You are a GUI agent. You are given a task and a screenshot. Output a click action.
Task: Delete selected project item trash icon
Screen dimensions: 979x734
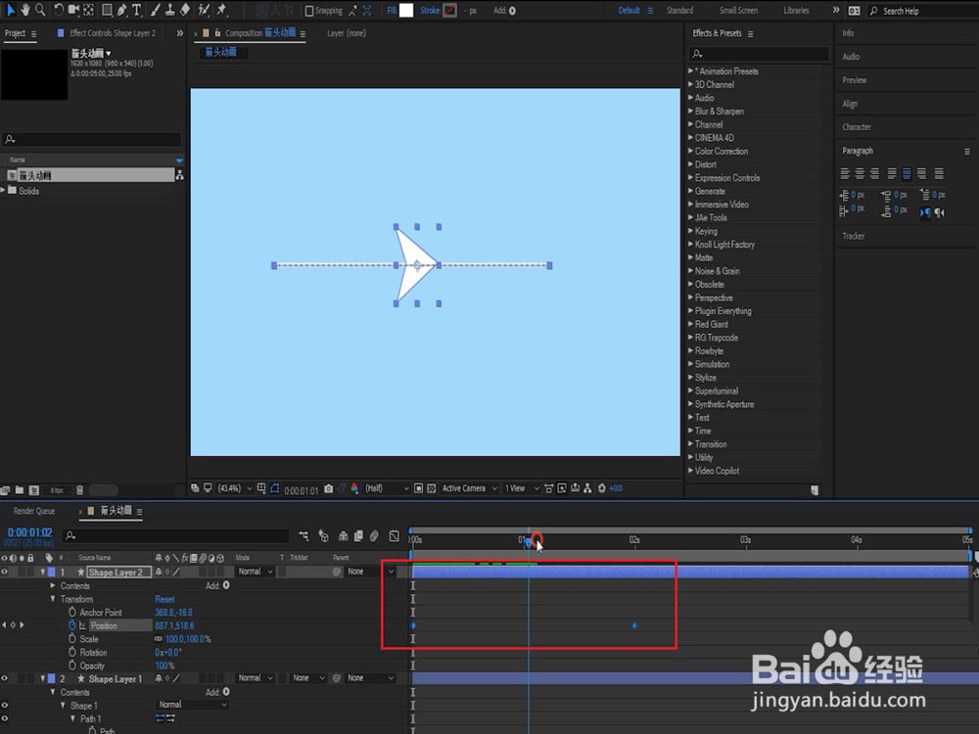pos(80,490)
